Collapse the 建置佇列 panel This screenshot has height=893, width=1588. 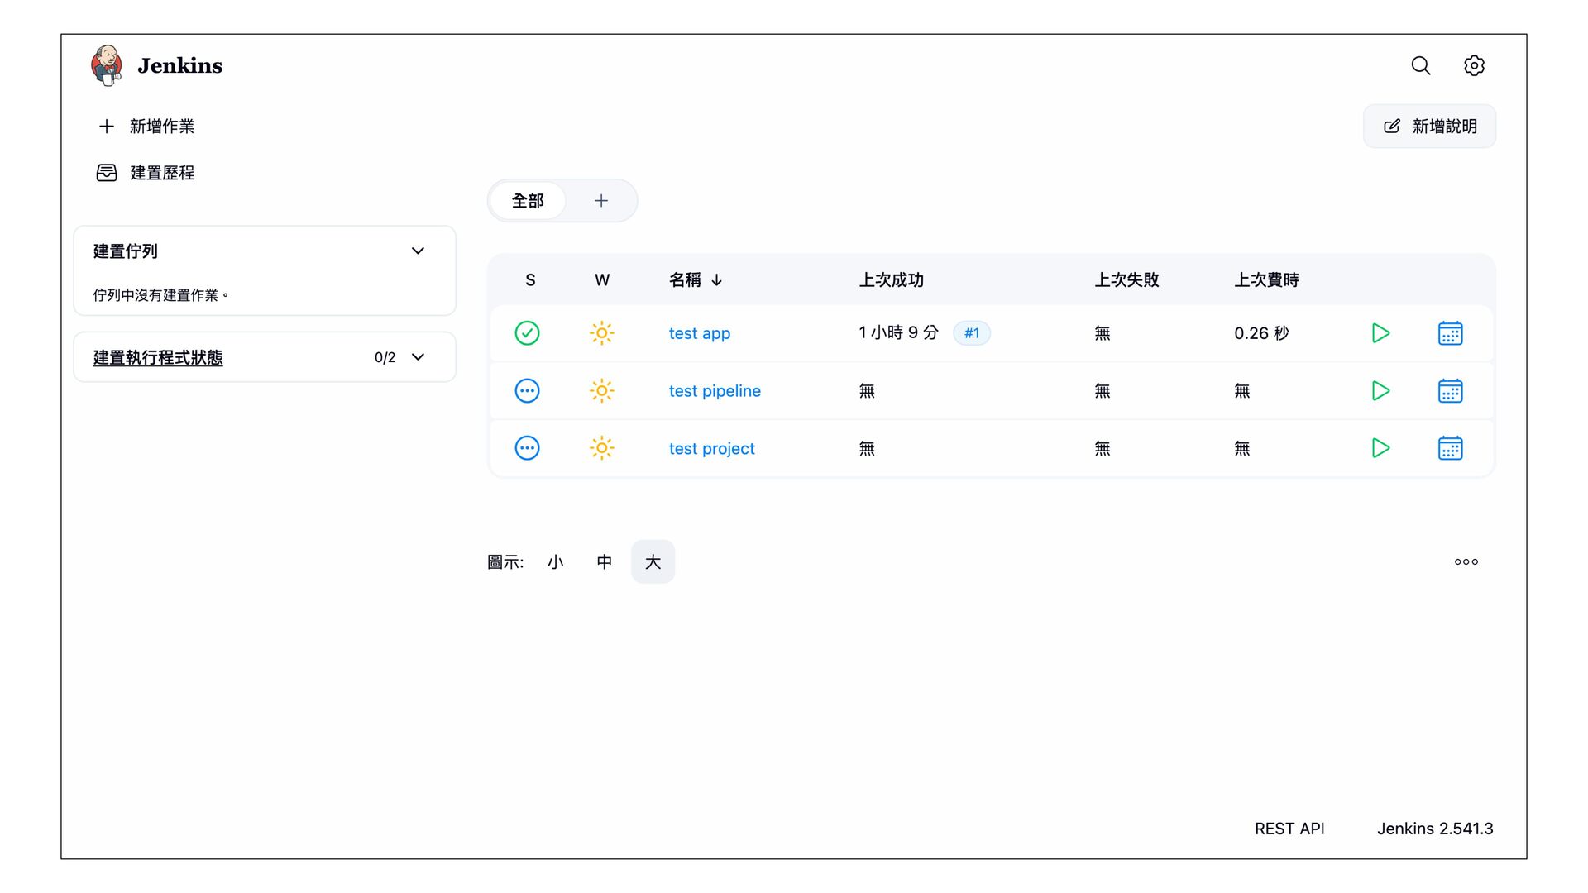point(418,251)
